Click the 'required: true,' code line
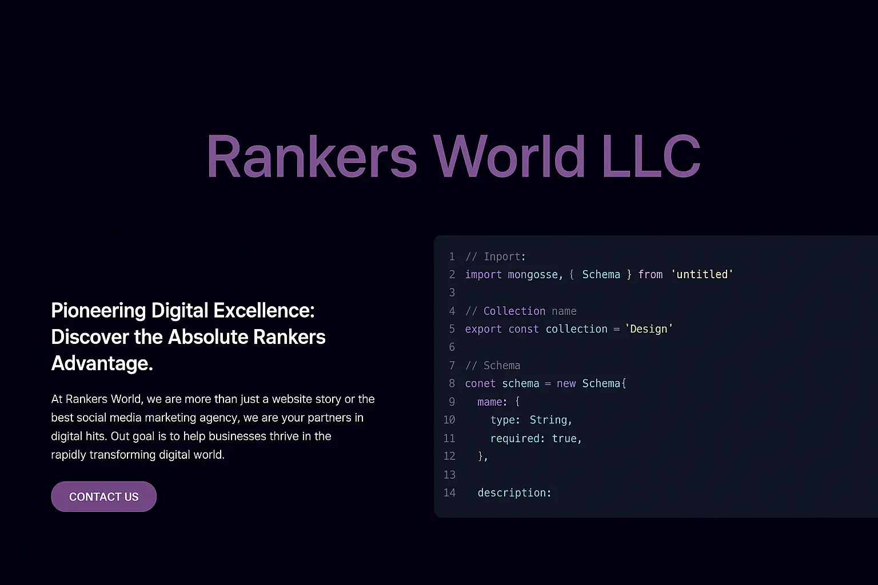This screenshot has height=585, width=878. (x=536, y=439)
